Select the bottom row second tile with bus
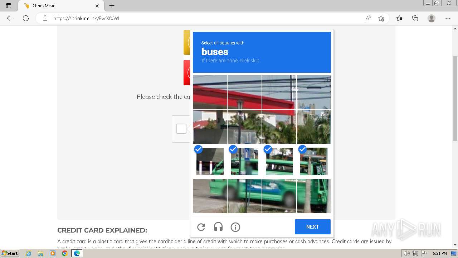The image size is (458, 258). click(x=245, y=196)
